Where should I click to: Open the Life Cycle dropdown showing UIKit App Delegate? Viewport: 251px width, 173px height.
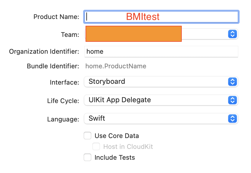tap(161, 100)
